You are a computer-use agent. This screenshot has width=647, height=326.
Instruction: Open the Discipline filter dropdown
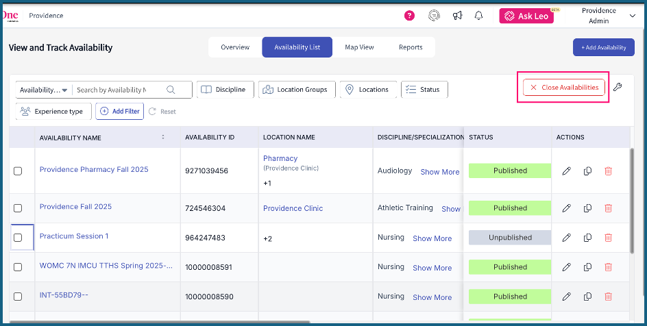pos(225,90)
